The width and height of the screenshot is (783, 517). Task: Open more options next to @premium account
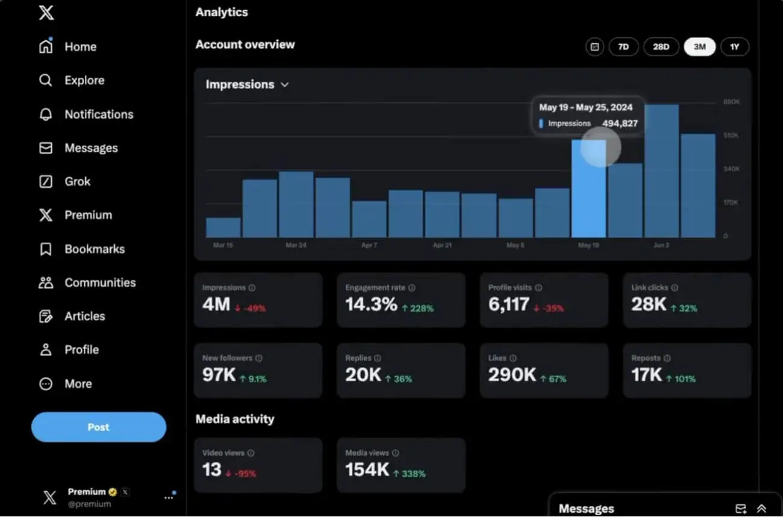point(169,497)
